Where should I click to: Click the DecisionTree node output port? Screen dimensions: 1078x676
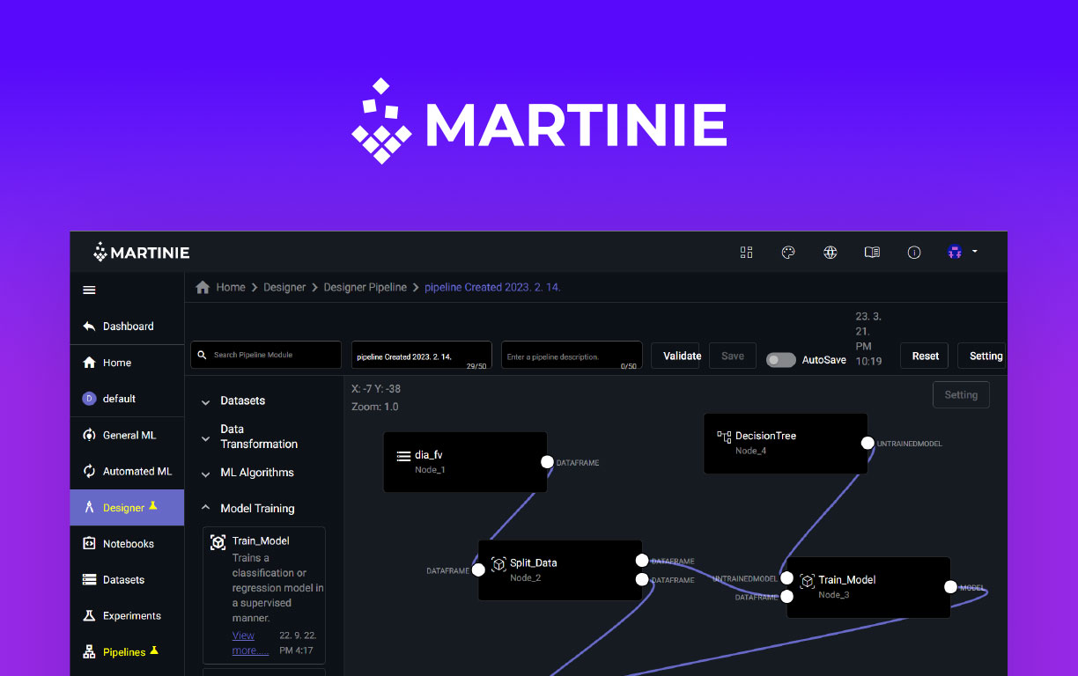coord(868,444)
